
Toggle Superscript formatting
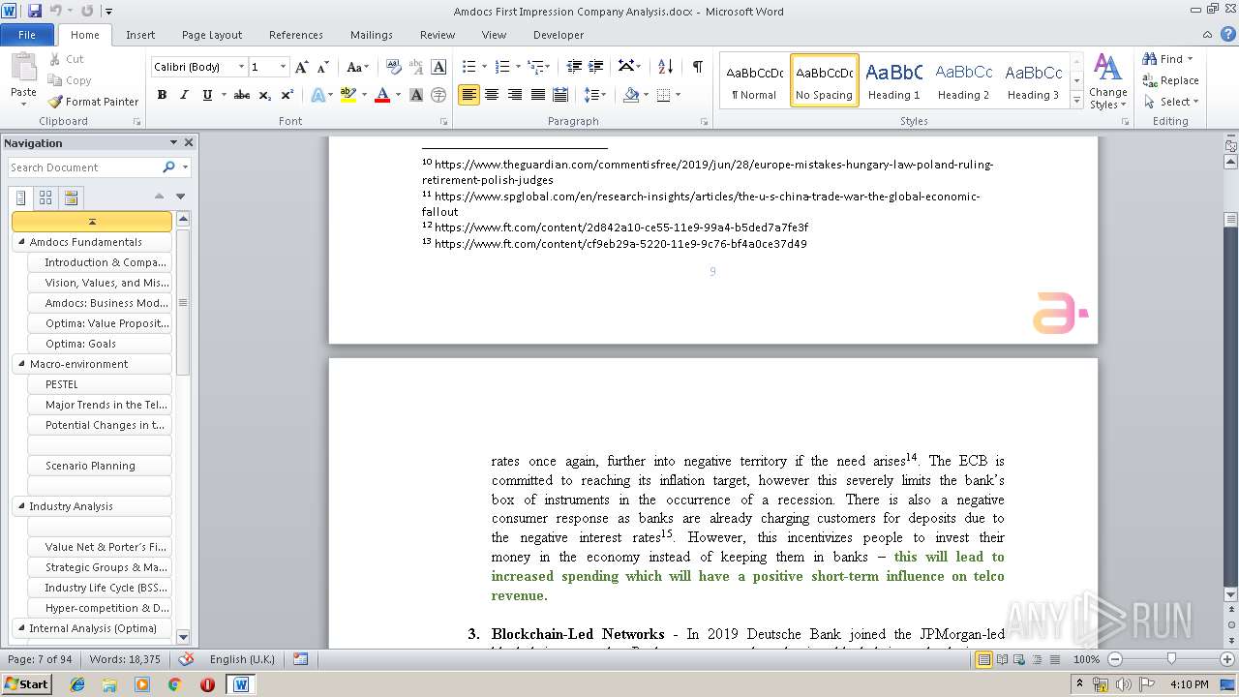pos(287,95)
